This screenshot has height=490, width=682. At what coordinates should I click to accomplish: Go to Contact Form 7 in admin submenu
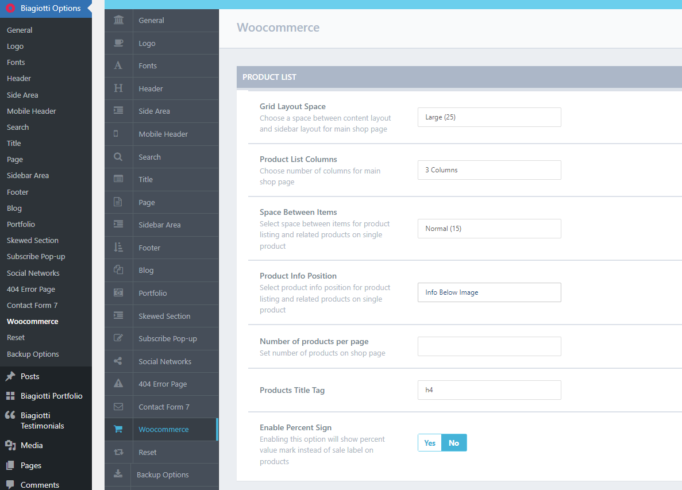pyautogui.click(x=32, y=305)
